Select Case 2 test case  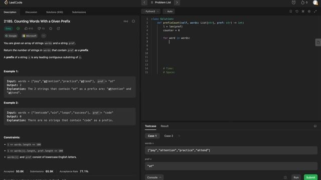point(169,136)
